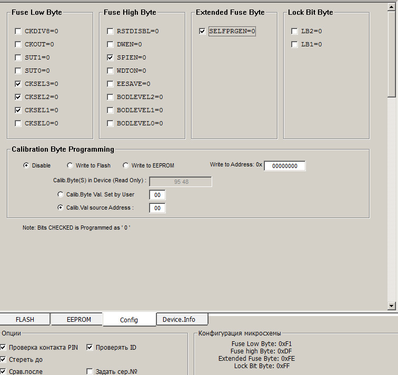This screenshot has height=375, width=398.
Task: Click the read-only Calib.Byte(S) in Device field
Action: tap(181, 182)
